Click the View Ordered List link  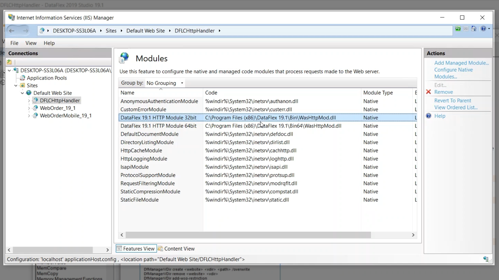pos(456,107)
